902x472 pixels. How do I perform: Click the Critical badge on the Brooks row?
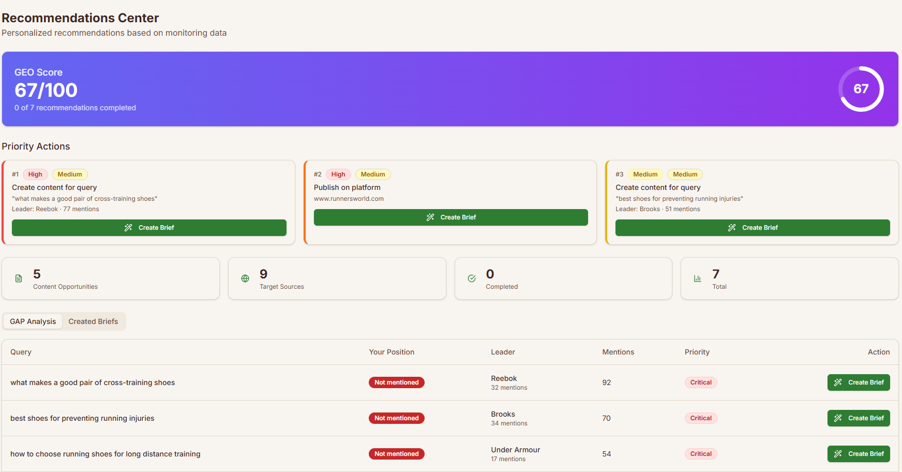pyautogui.click(x=701, y=418)
